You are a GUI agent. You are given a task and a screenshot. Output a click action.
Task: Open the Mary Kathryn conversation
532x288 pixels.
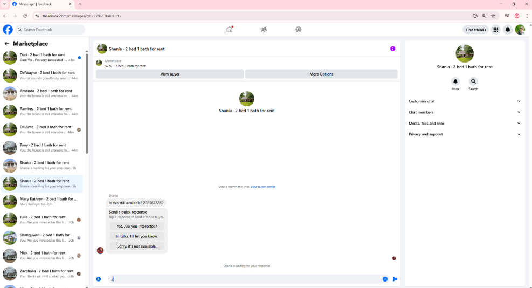[42, 202]
